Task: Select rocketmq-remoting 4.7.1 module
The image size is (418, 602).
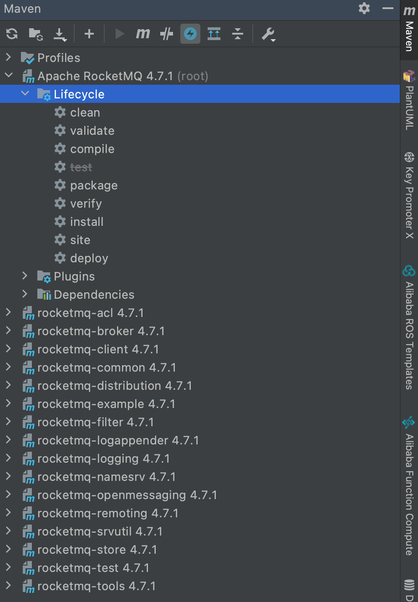Action: click(108, 513)
